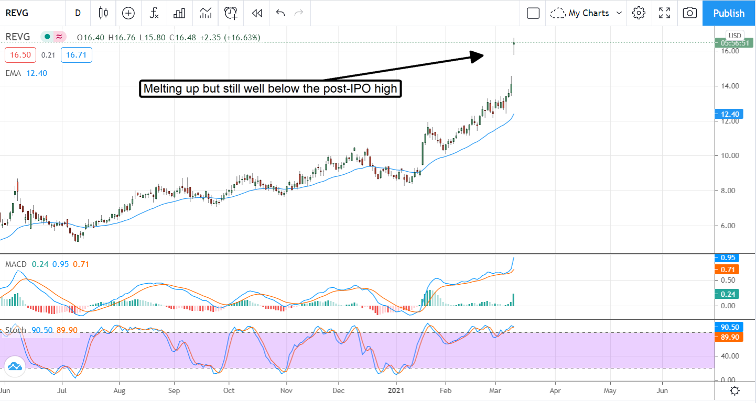The height and width of the screenshot is (403, 756).
Task: Click the 16.71 buy price button
Action: 76,55
